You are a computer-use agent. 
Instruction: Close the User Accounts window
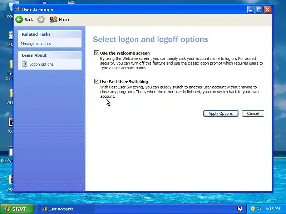point(267,10)
